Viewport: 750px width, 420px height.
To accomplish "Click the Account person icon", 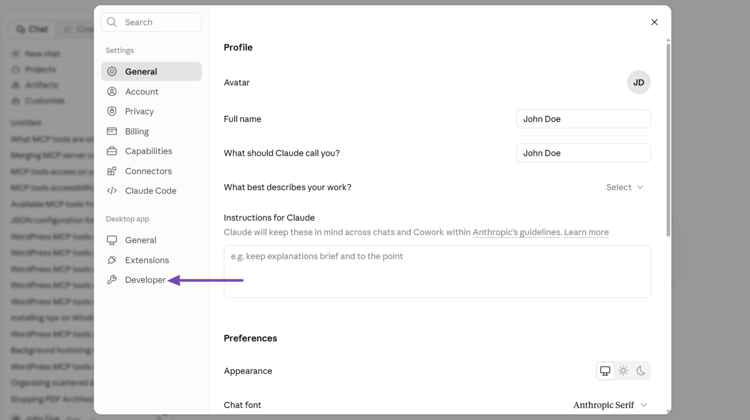I will [111, 92].
